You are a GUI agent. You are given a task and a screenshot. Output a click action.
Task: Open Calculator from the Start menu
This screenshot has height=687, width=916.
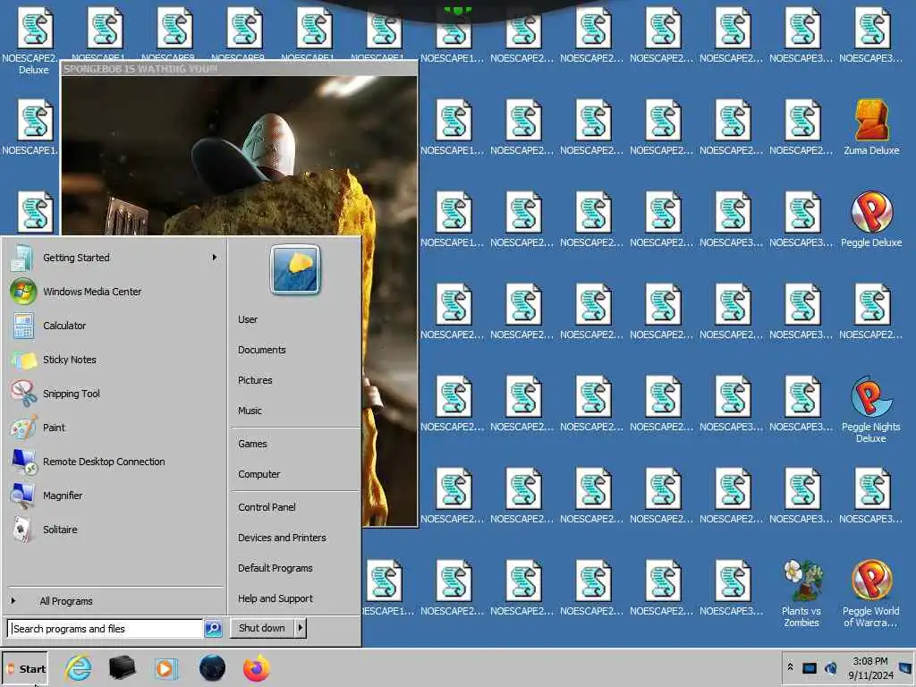(x=114, y=326)
